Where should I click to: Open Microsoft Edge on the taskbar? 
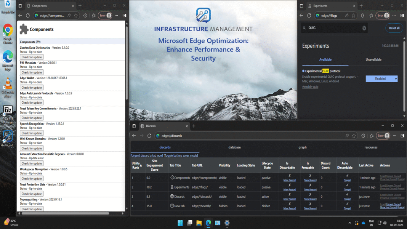coord(208,223)
